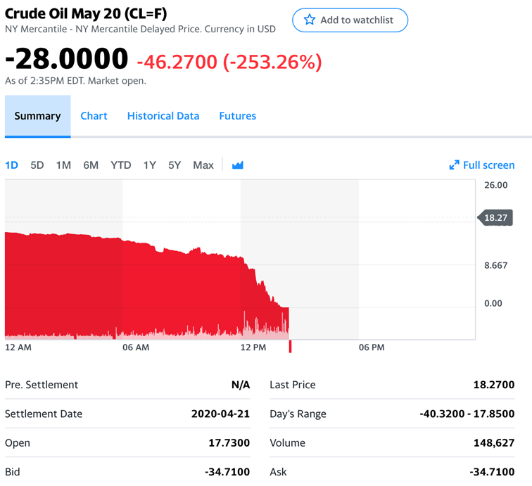This screenshot has height=486, width=532.
Task: Select the 5D time range
Action: click(37, 165)
